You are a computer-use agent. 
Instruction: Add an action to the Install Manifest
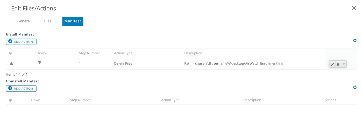pyautogui.click(x=21, y=42)
